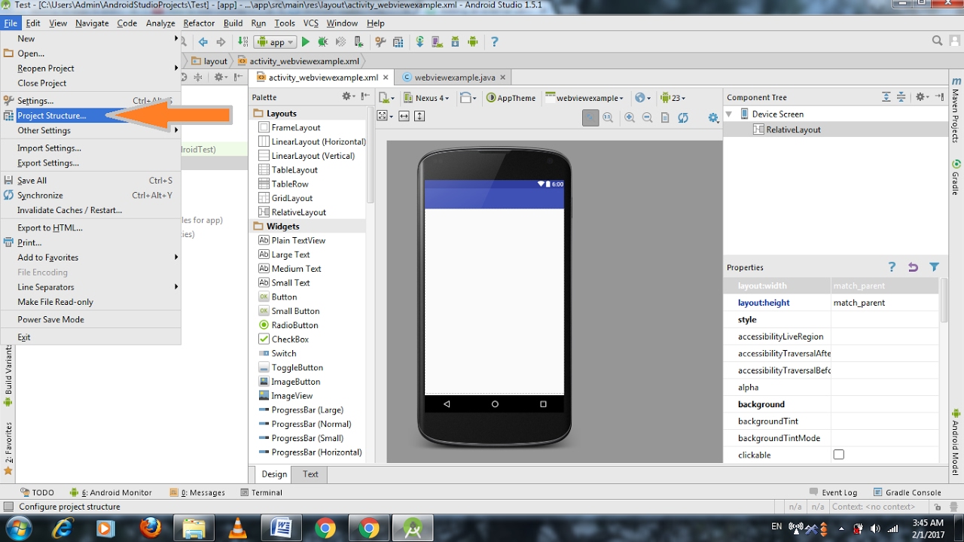The width and height of the screenshot is (964, 542).
Task: Select Project Structure in File menu
Action: coord(90,115)
